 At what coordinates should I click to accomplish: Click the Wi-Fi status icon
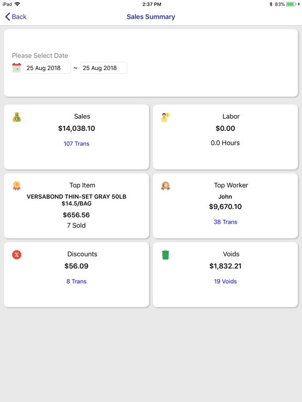click(x=17, y=4)
